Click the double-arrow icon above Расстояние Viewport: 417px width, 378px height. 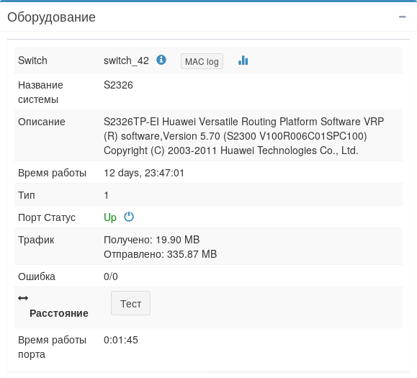click(x=23, y=298)
